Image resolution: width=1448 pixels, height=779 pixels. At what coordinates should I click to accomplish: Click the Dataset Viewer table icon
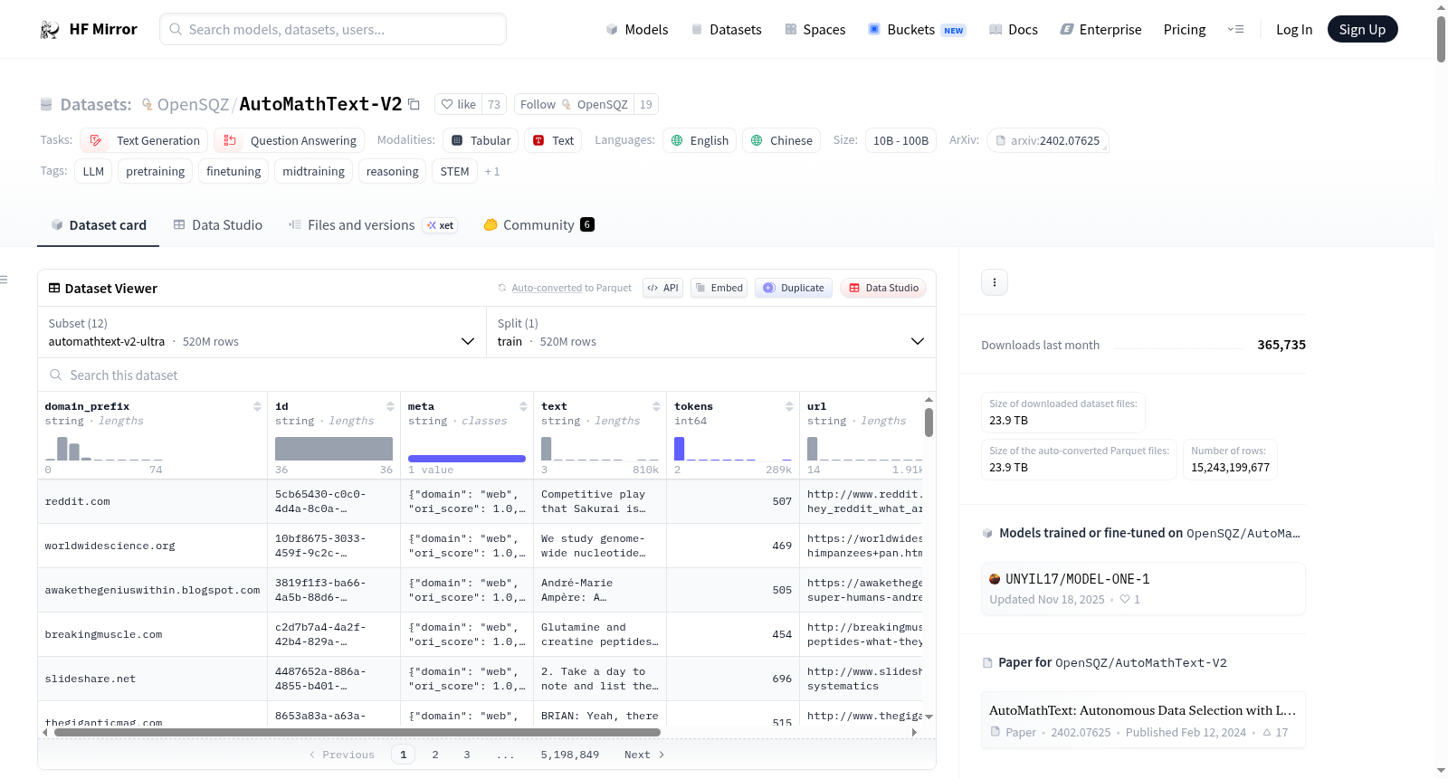(x=54, y=288)
